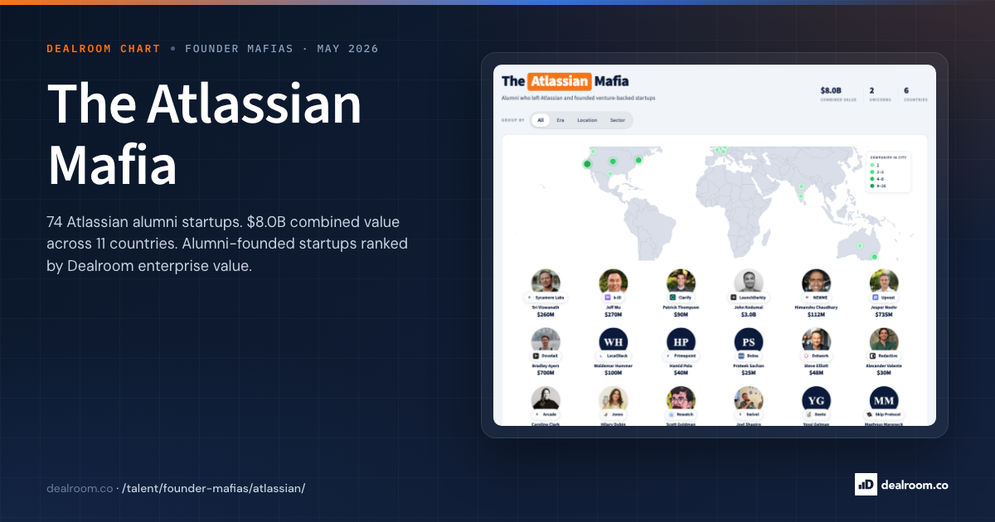This screenshot has width=995, height=522.
Task: Open John Kodumal's profile photo
Action: (749, 282)
